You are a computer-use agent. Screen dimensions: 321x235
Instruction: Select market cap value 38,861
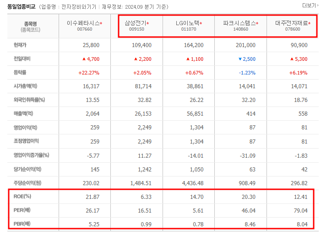(x=195, y=86)
